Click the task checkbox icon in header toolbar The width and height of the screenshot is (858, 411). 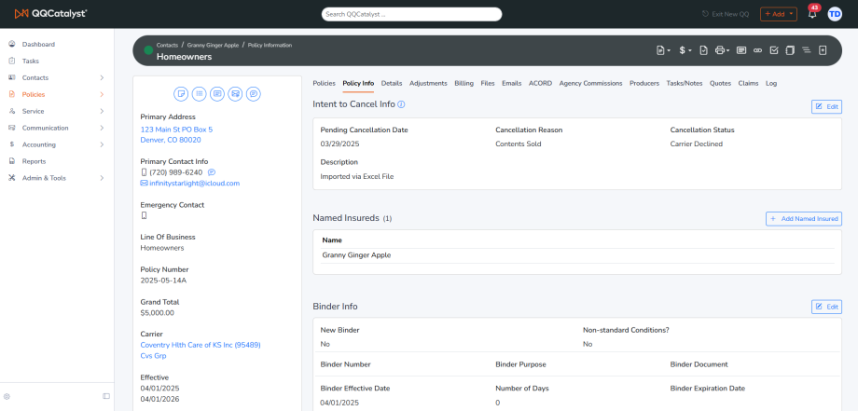click(774, 50)
